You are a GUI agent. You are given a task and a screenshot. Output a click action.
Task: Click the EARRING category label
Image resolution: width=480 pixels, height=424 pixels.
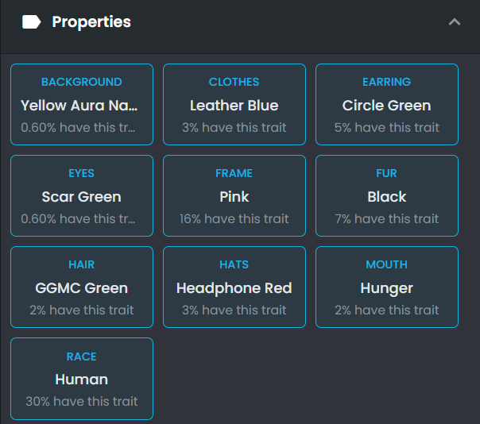(x=387, y=82)
